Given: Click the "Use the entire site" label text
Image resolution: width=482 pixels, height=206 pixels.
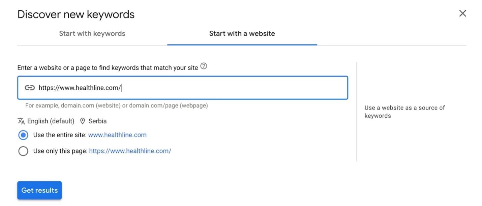Looking at the screenshot, I should pos(60,135).
